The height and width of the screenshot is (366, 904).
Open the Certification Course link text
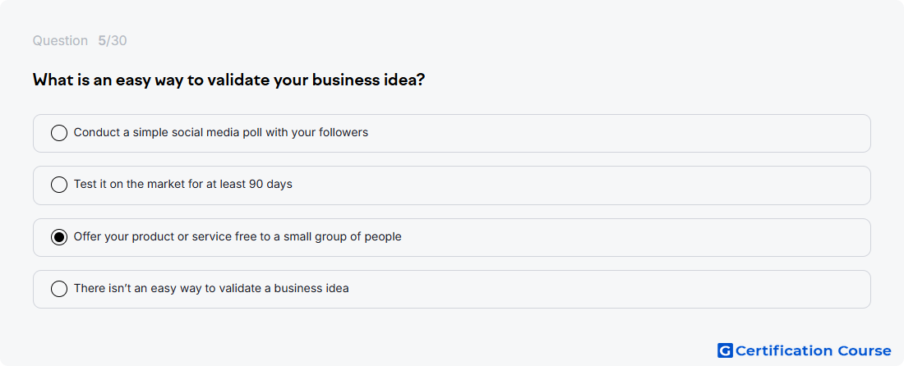pos(813,350)
